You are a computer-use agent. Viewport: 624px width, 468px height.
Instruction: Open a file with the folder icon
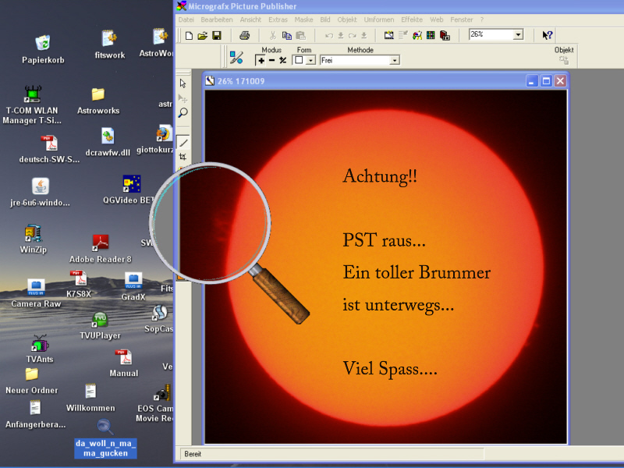[202, 35]
